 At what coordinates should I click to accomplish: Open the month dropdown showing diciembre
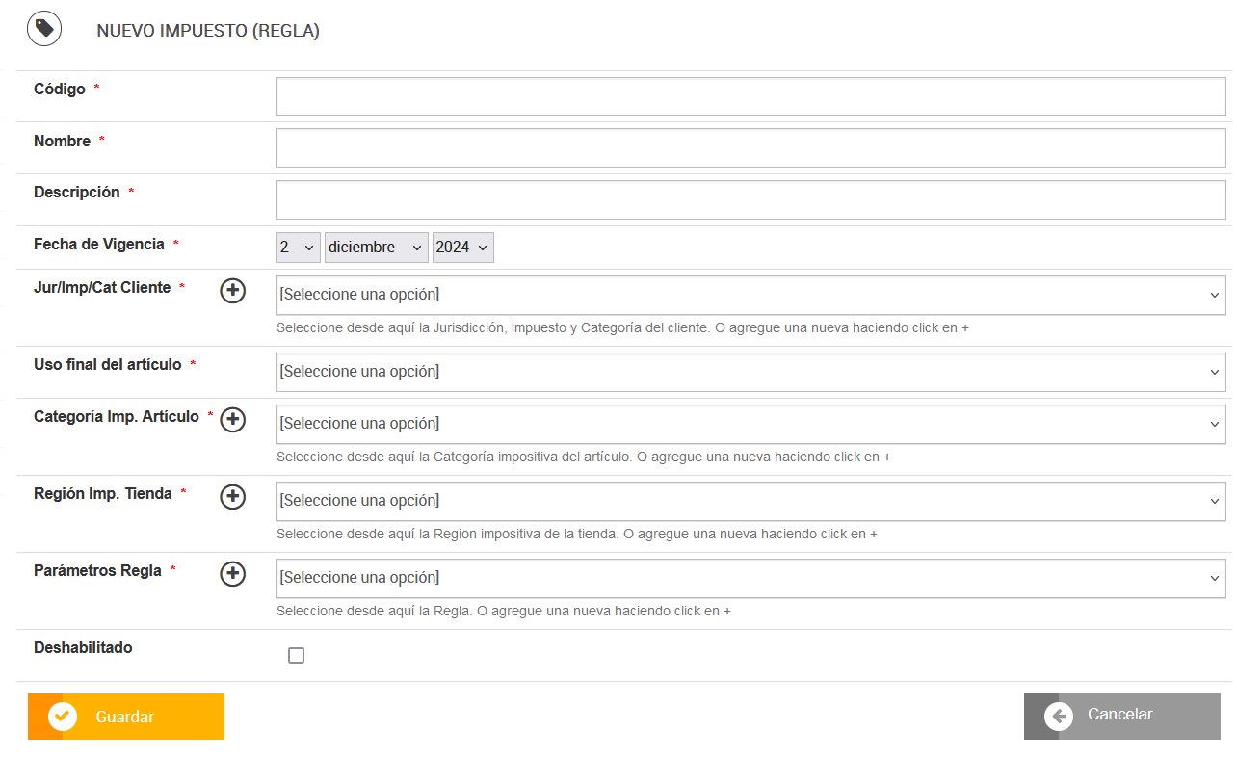[x=376, y=248]
